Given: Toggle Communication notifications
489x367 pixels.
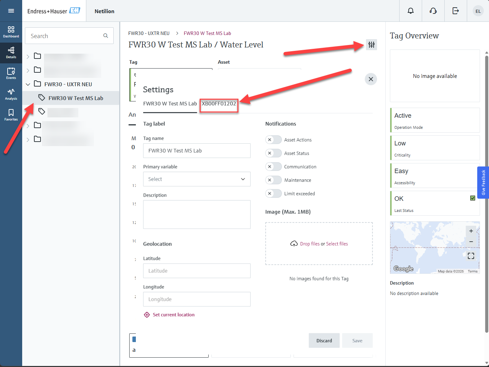Looking at the screenshot, I should point(273,167).
